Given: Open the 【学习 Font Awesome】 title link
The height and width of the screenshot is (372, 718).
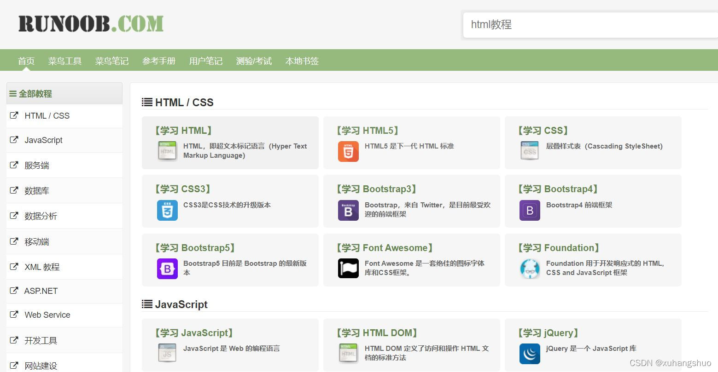Looking at the screenshot, I should tap(385, 248).
